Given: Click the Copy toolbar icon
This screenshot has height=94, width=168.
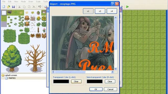Looking at the screenshot, I should pos(24,7).
